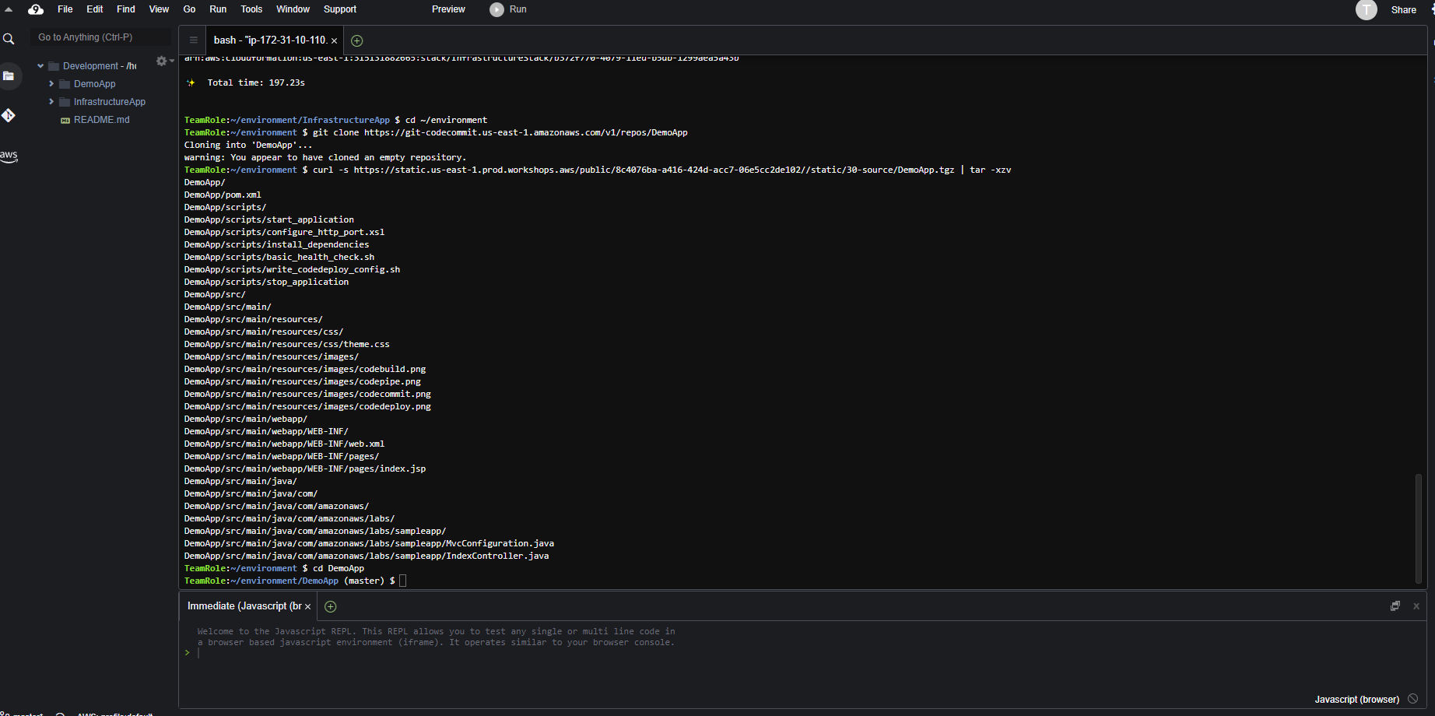Viewport: 1435px width, 716px height.
Task: Click the 'css/theme.css' output line
Action: pos(287,344)
